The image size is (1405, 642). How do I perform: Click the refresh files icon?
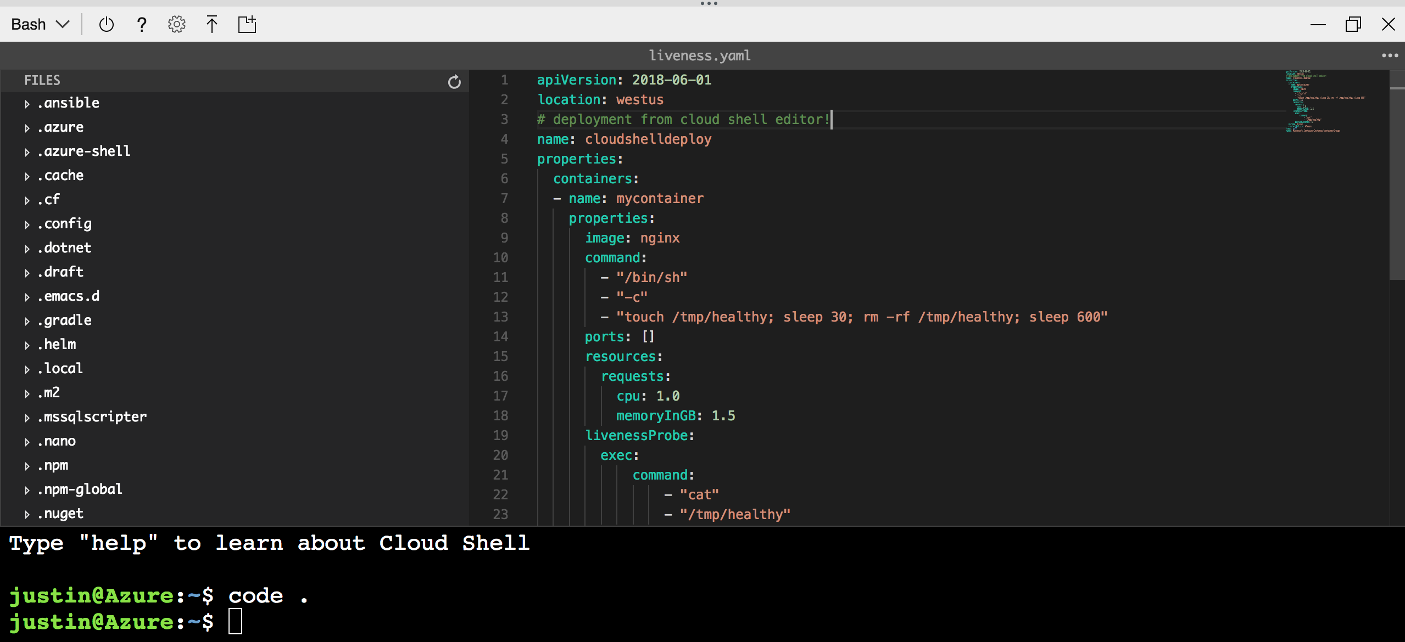point(454,81)
